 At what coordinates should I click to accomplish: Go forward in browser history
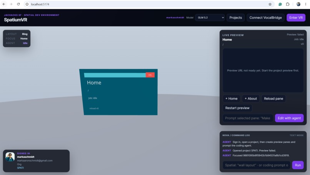[11, 4]
